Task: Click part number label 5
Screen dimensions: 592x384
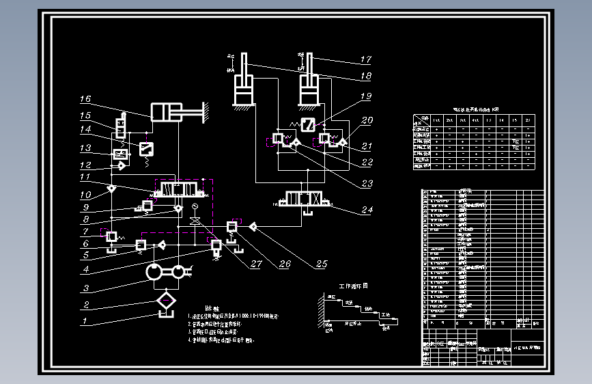Action: (86, 255)
